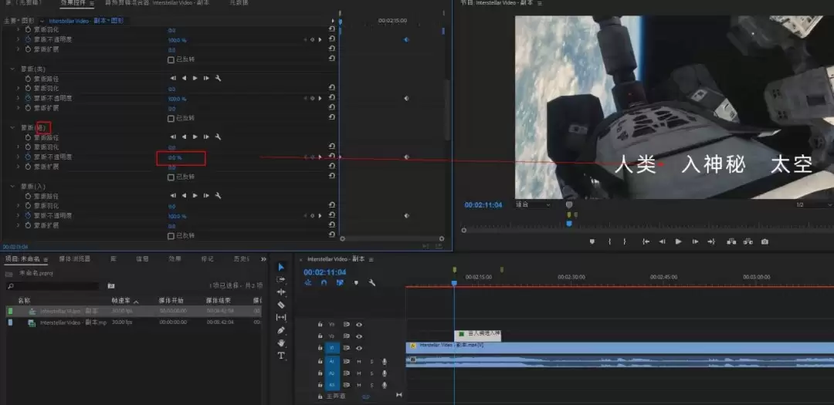Screen dimensions: 834x405
Task: Open timeline panel menu beside sequence name
Action: 370,259
